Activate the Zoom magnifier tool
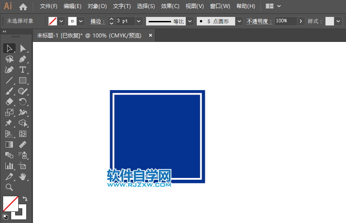346x223 pixels. click(9, 187)
